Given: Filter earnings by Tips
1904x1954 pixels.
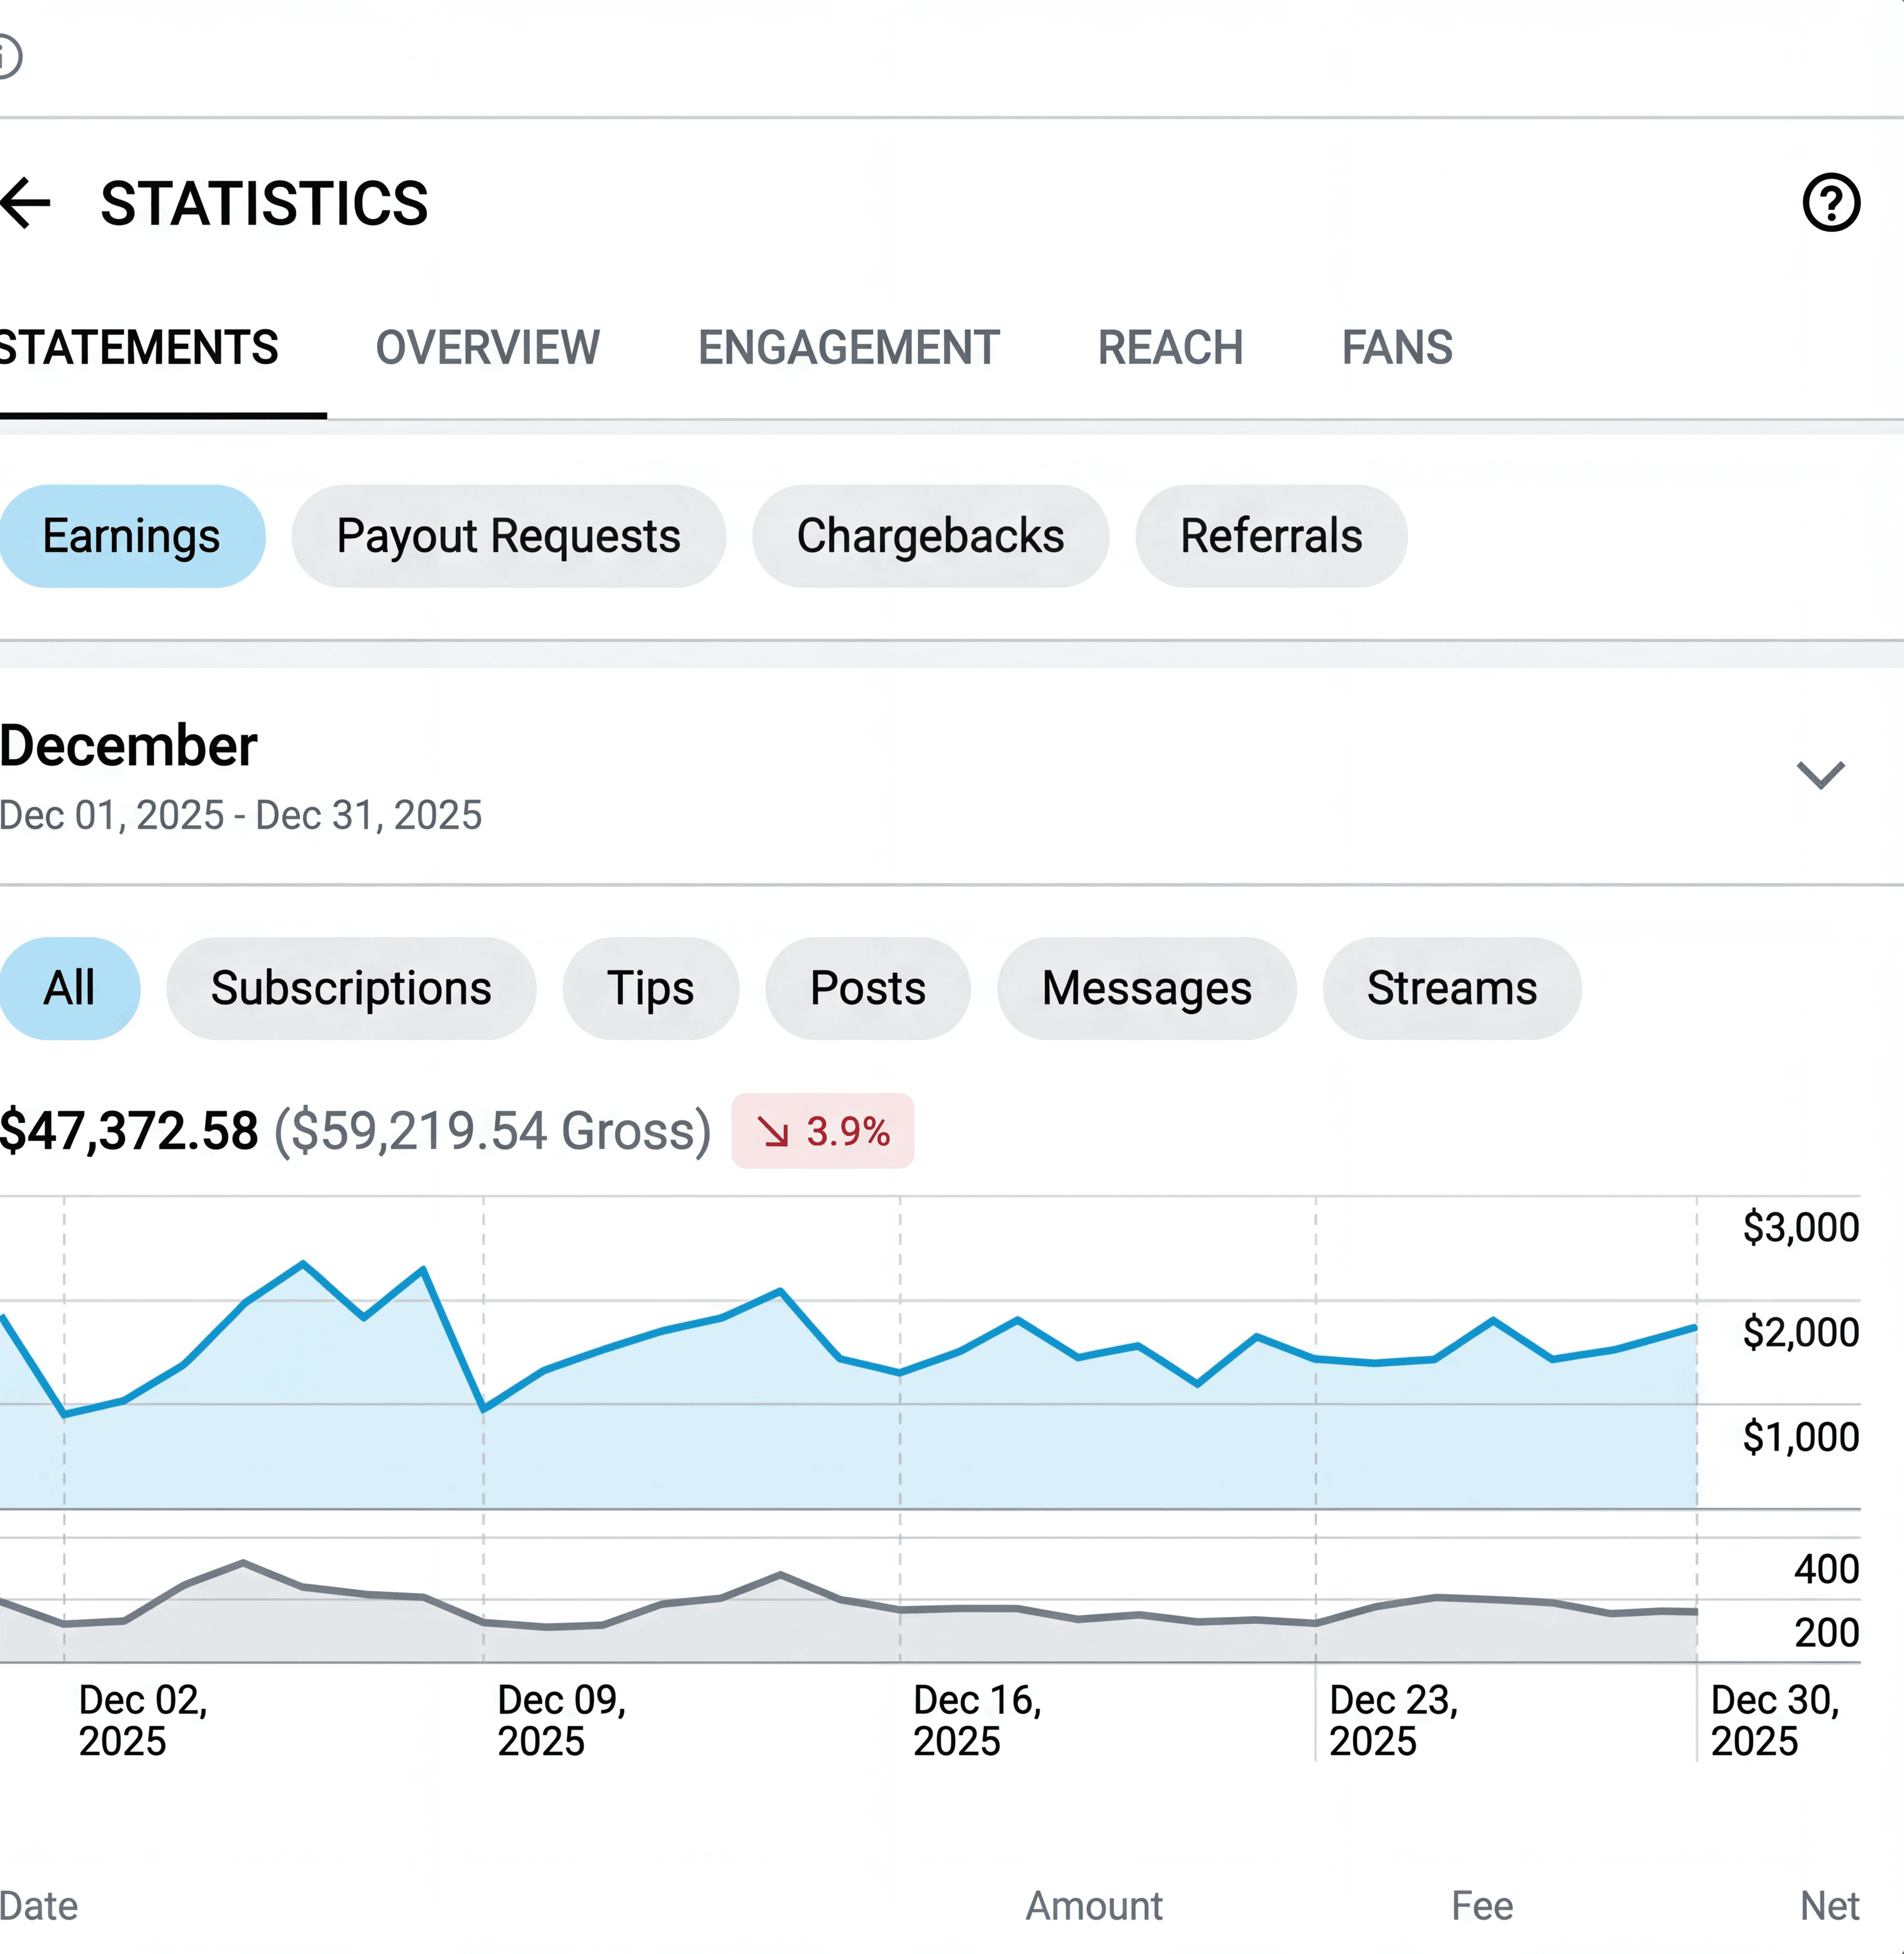Looking at the screenshot, I should click(x=650, y=988).
